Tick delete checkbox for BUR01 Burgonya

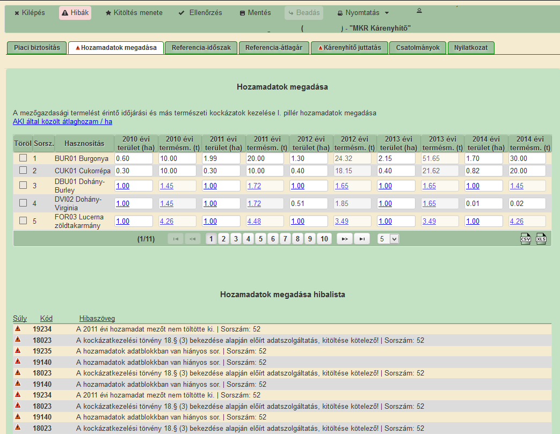(23, 158)
